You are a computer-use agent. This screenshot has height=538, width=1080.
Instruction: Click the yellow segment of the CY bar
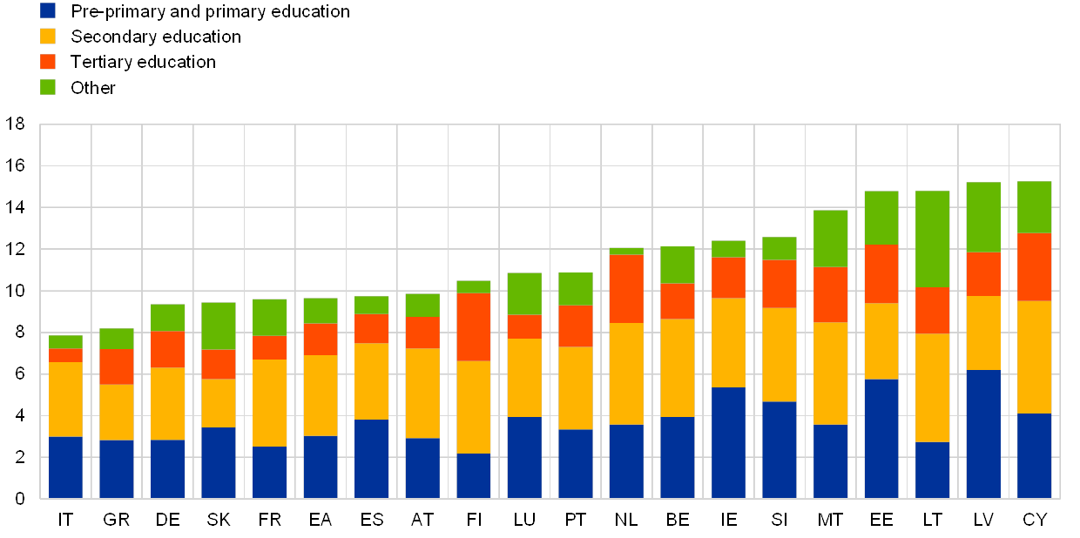point(1035,357)
